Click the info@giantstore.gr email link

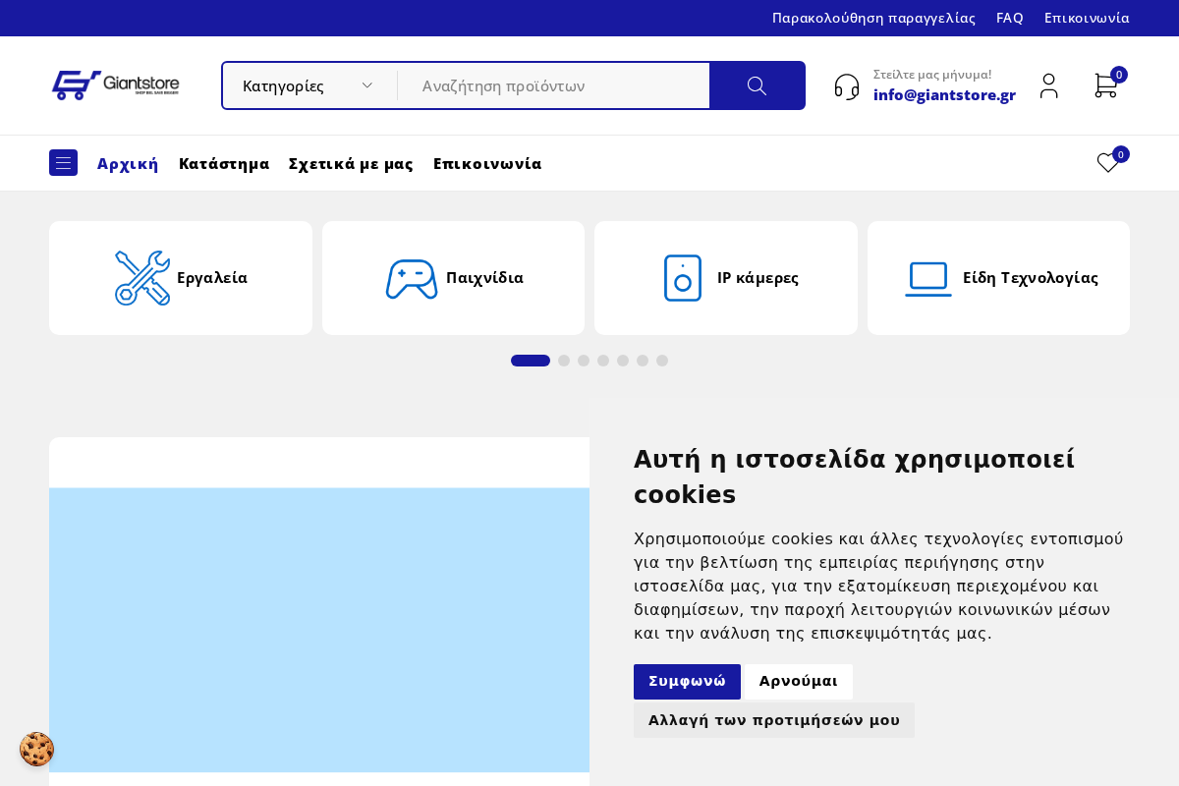tap(944, 95)
